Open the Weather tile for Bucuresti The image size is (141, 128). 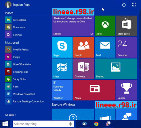click(x=62, y=90)
